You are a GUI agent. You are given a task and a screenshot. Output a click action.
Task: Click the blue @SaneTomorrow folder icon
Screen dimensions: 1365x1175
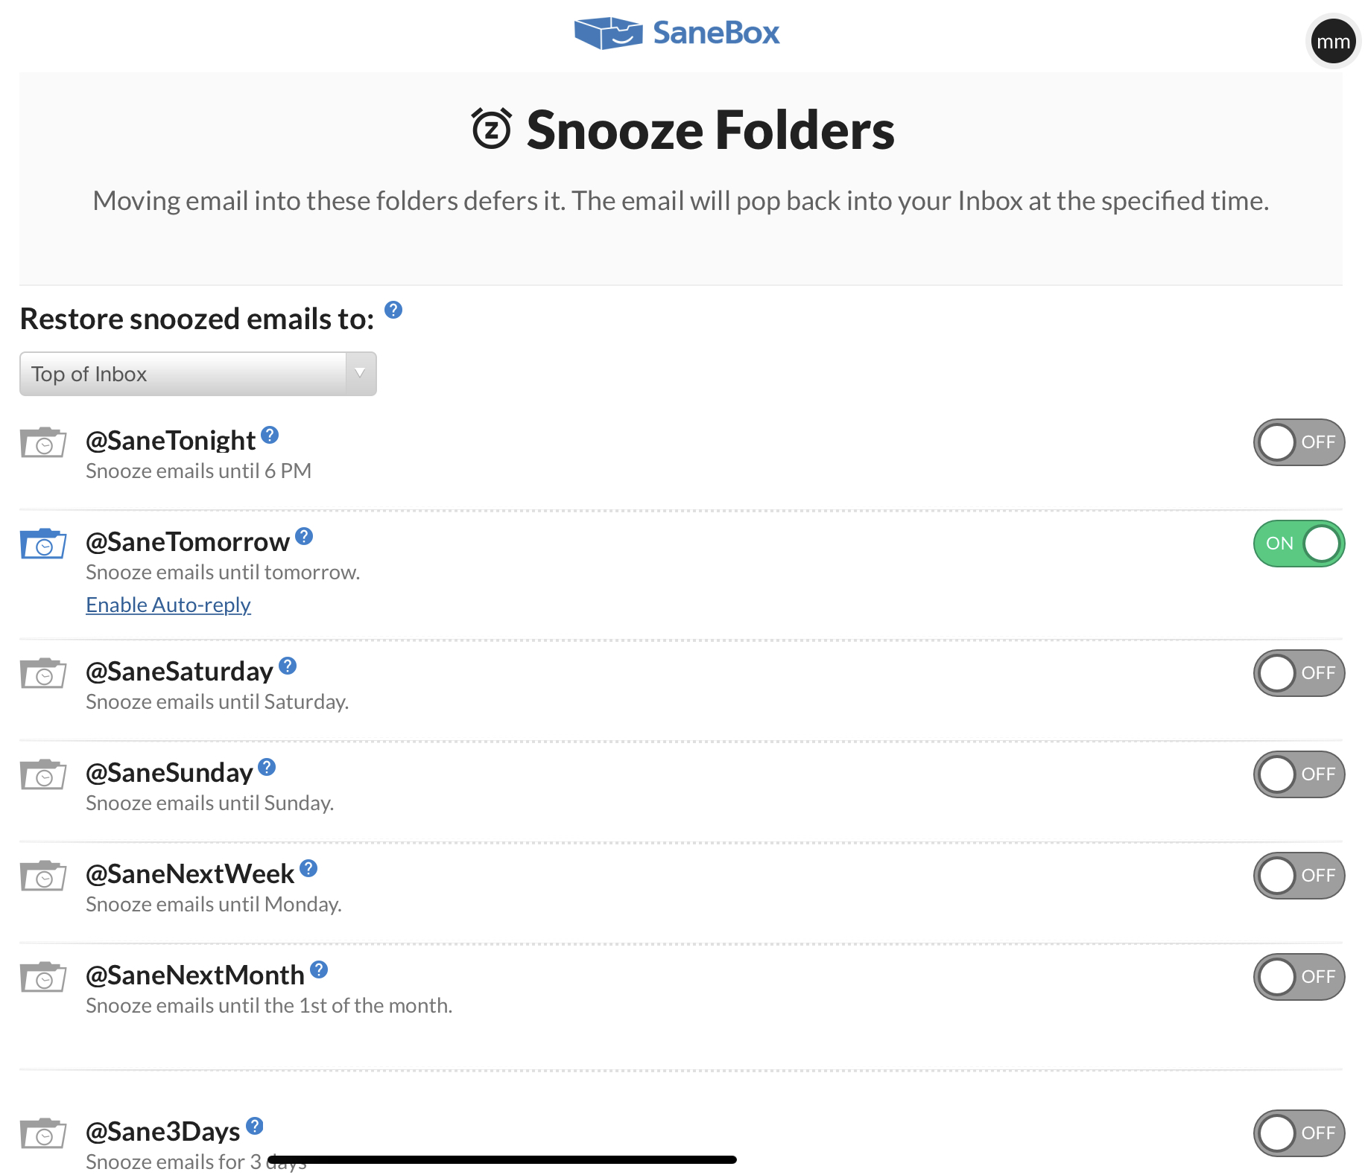(x=43, y=544)
